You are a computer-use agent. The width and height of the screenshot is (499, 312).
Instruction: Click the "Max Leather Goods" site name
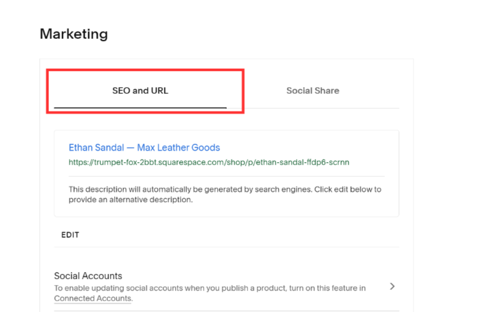tap(179, 148)
